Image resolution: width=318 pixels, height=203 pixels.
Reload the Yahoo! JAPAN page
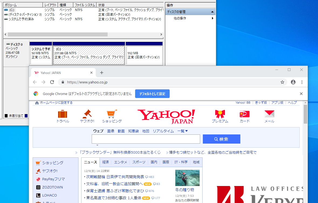[x=52, y=82]
